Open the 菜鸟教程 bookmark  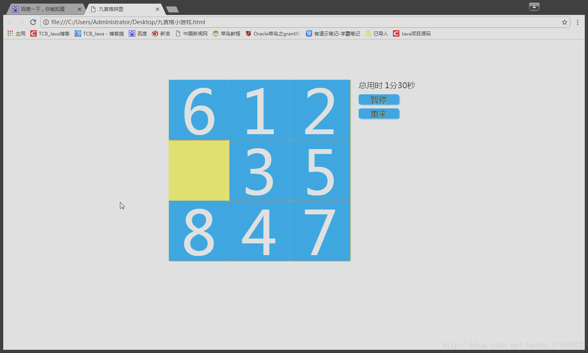[227, 33]
